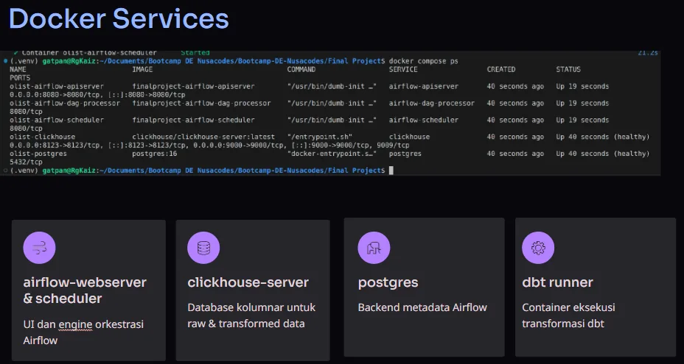Click postgres port '5432/tcp'
Screen dimensions: 684x364
point(26,162)
